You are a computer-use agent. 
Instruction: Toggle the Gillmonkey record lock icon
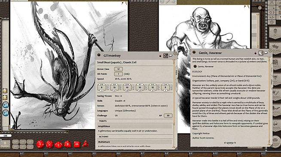160,56
